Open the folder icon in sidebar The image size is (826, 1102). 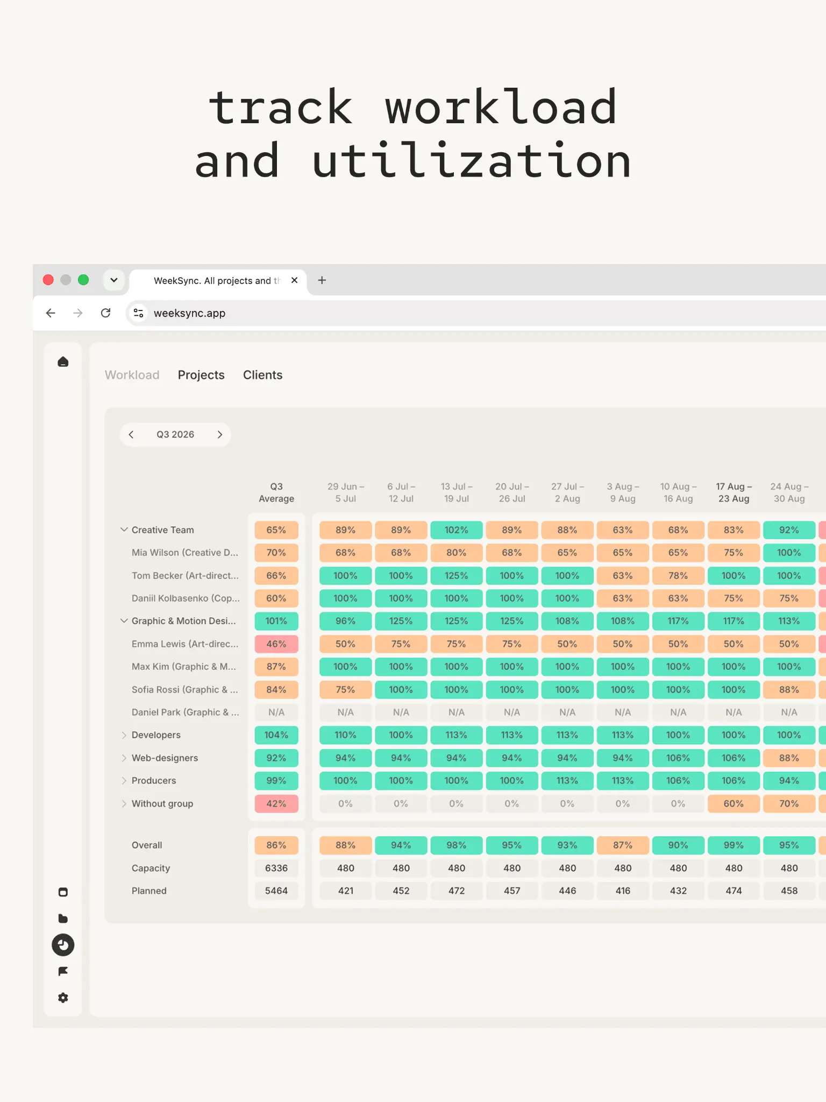(63, 919)
